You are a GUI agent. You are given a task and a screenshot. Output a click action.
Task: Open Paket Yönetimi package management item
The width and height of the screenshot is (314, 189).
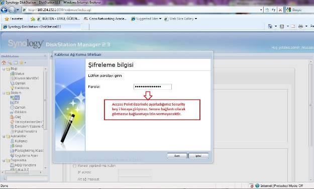(x=24, y=131)
